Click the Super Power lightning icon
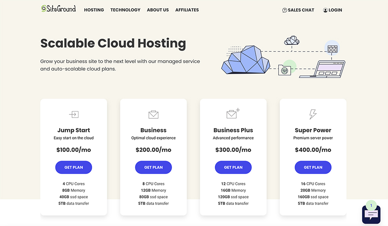 click(313, 114)
